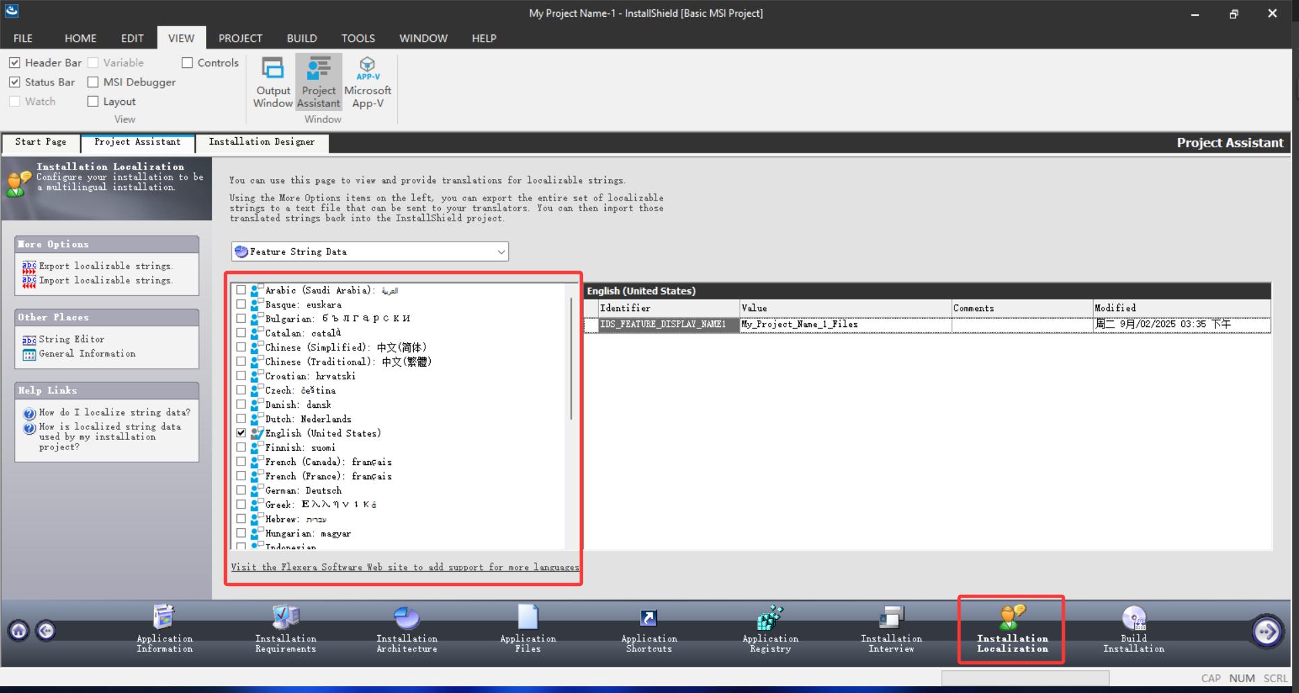Check Chinese (Traditional) language checkbox

coord(241,361)
